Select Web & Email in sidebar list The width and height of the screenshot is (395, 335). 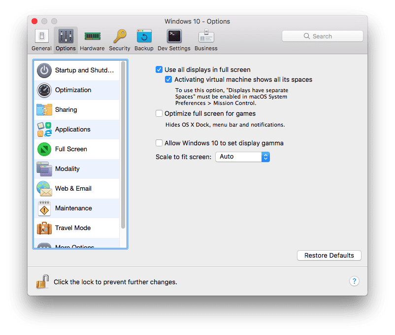77,189
